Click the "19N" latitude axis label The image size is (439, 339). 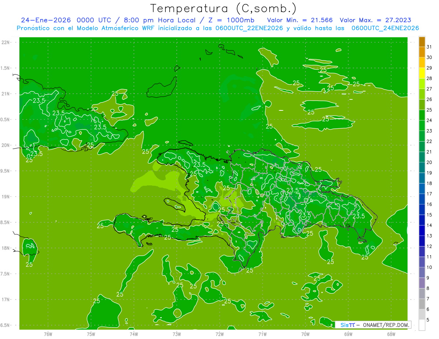pyautogui.click(x=6, y=197)
